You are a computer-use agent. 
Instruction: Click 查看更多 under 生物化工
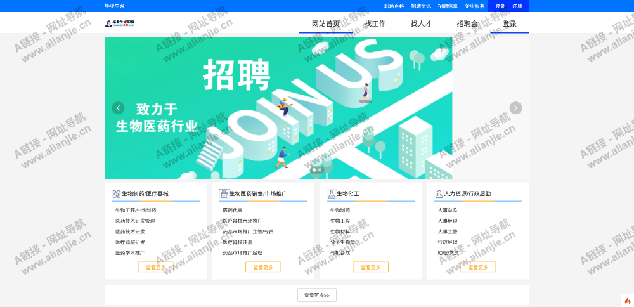point(371,267)
